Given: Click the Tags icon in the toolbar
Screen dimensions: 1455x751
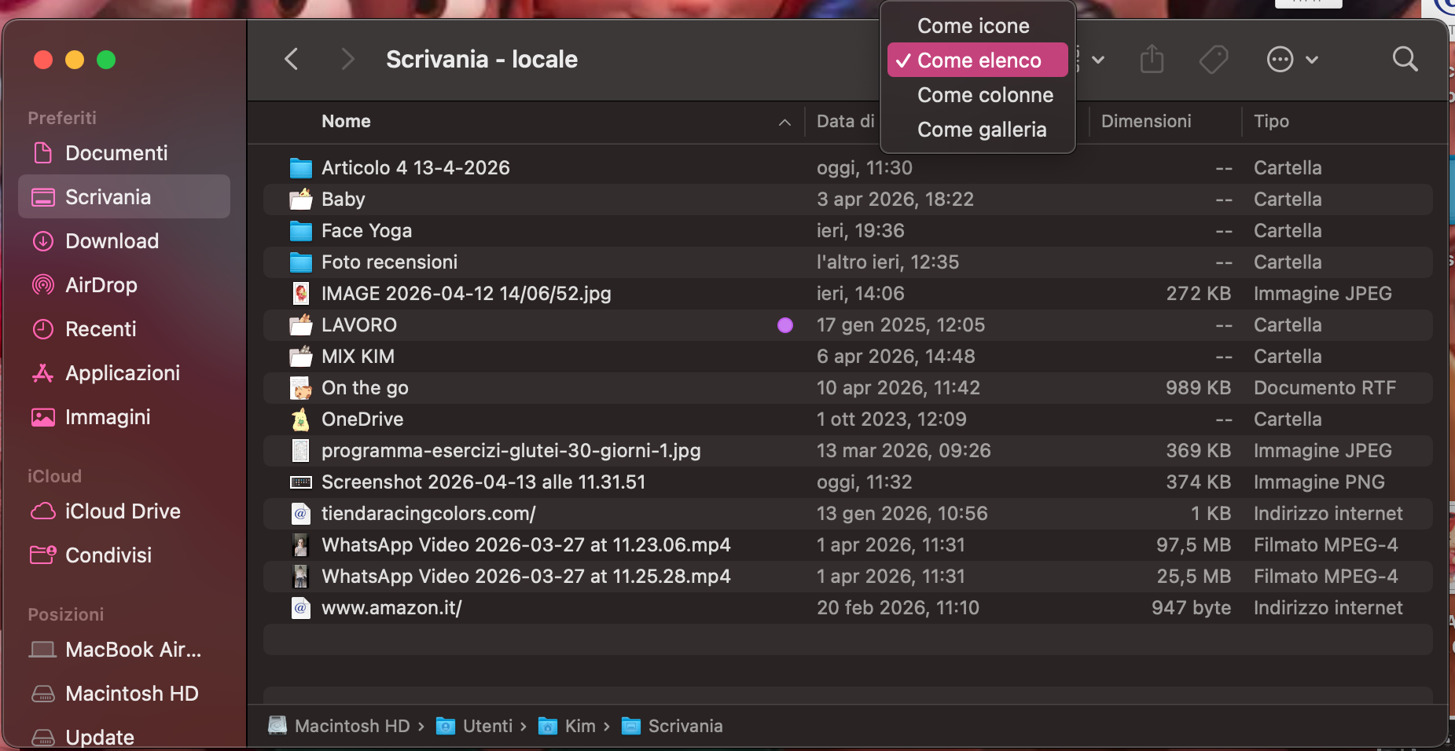Looking at the screenshot, I should [x=1213, y=59].
